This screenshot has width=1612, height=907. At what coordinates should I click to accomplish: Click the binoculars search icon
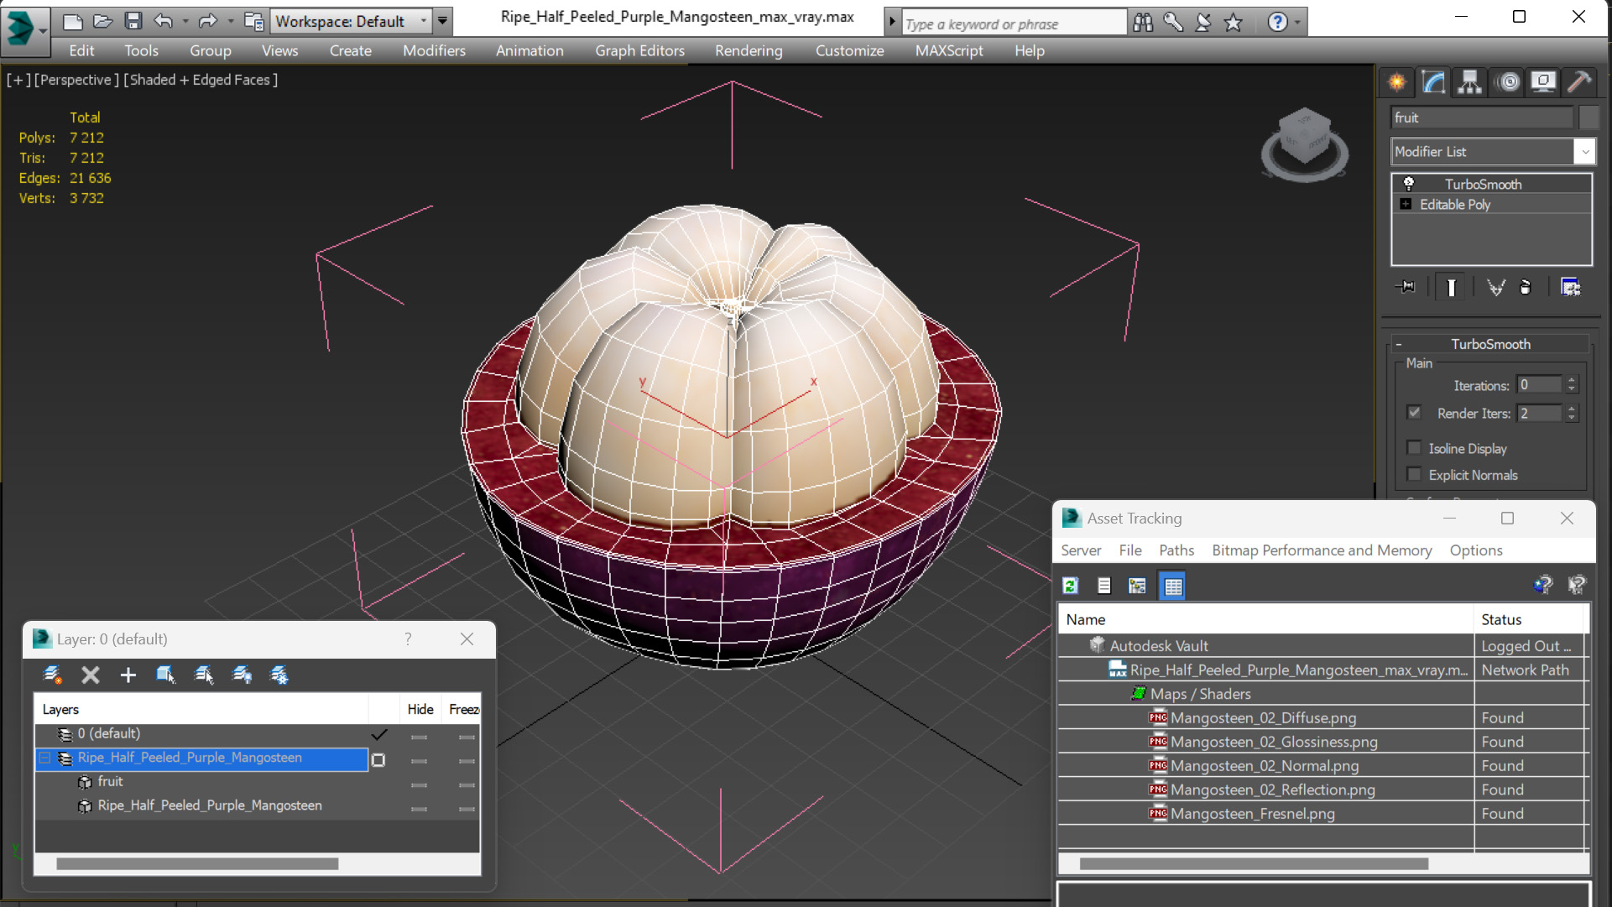[1143, 23]
